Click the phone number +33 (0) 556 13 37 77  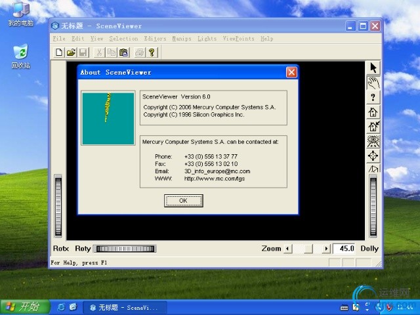(x=211, y=156)
